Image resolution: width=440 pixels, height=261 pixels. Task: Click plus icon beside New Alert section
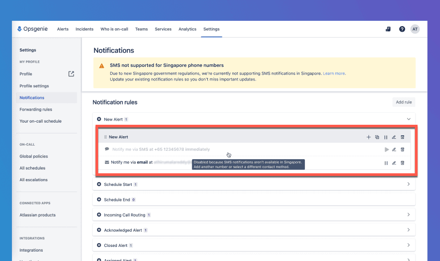[x=99, y=119]
